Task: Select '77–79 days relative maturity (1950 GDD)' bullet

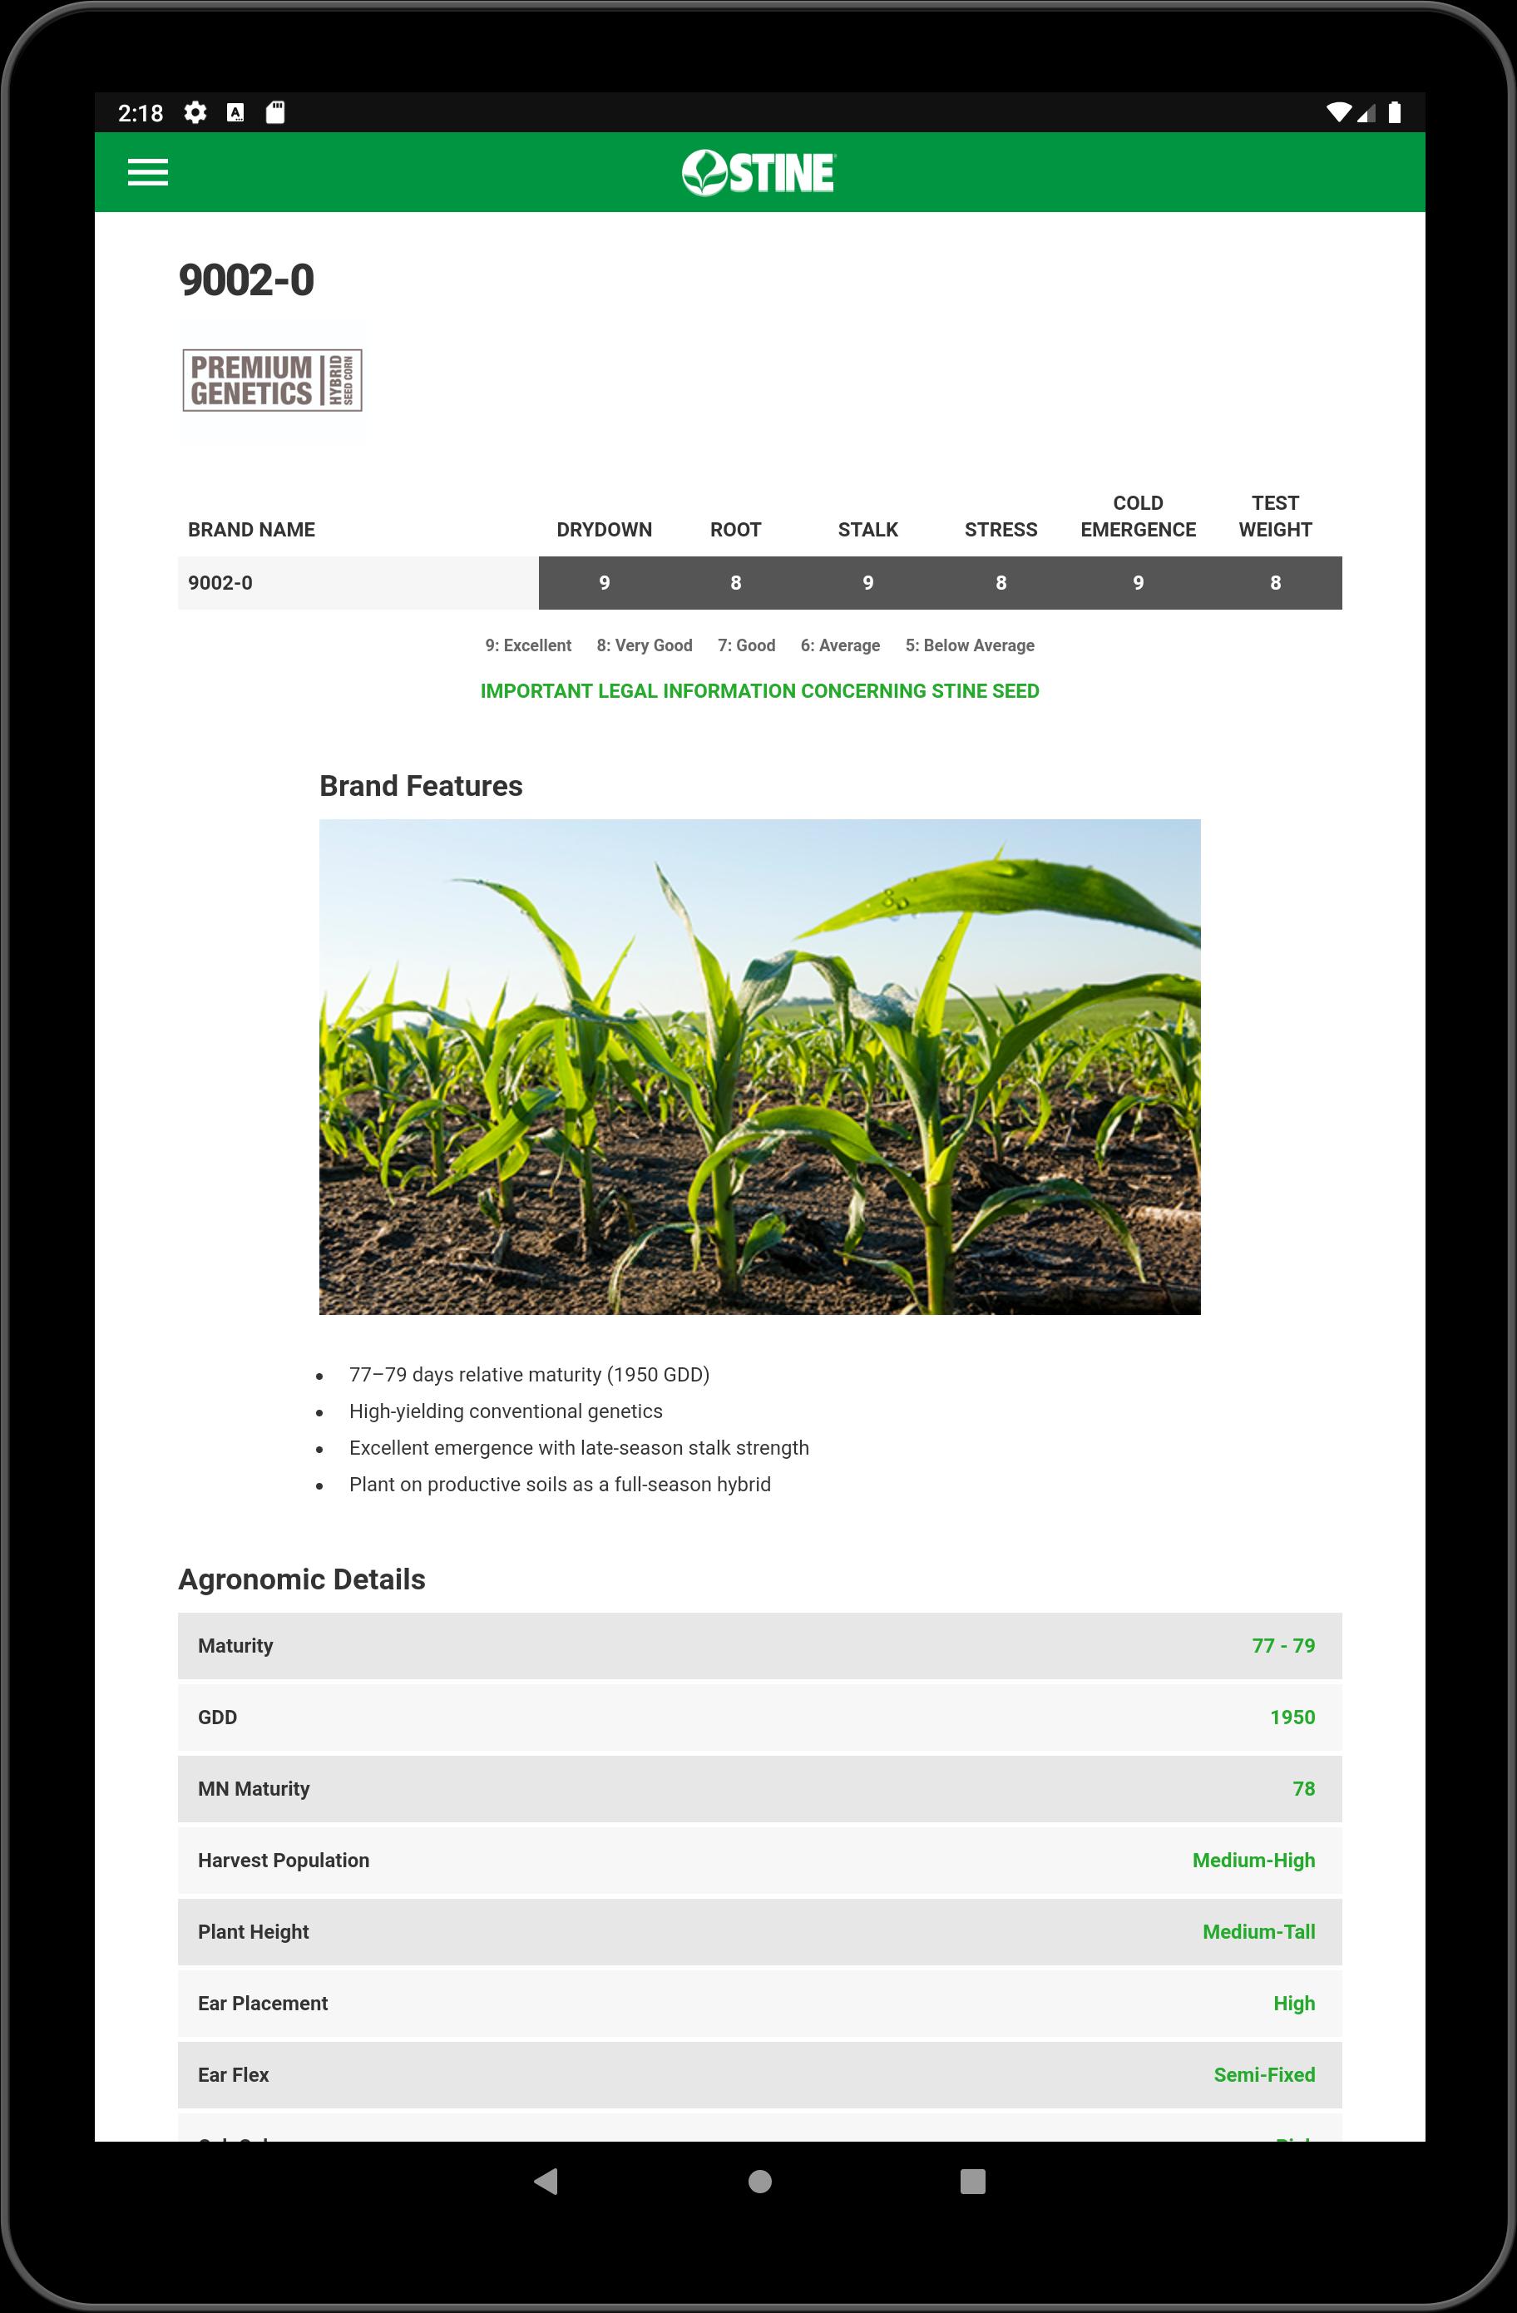Action: pos(530,1374)
